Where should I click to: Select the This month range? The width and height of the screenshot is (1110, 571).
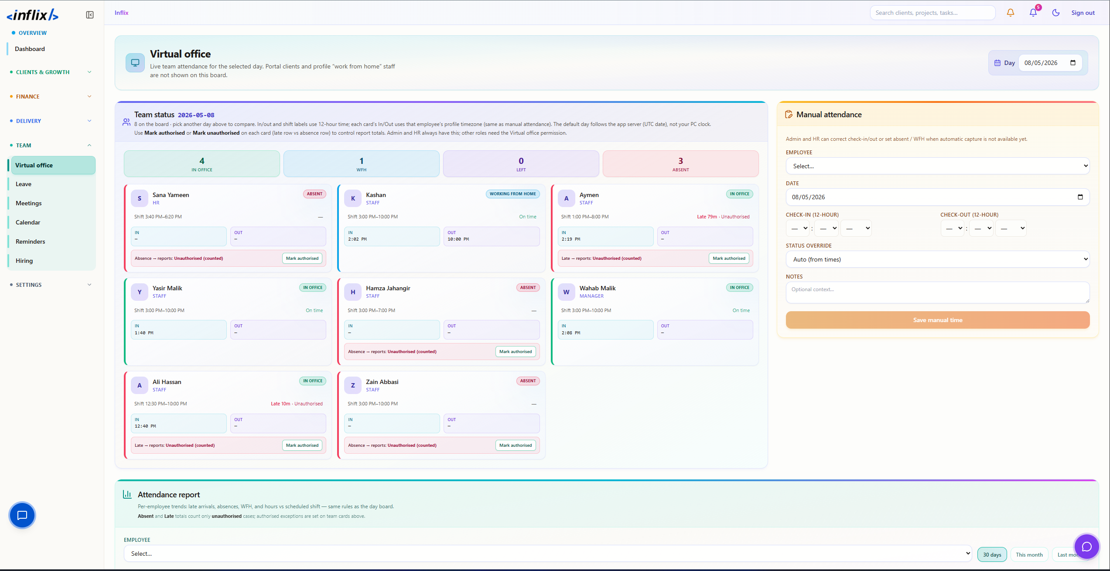coord(1029,554)
